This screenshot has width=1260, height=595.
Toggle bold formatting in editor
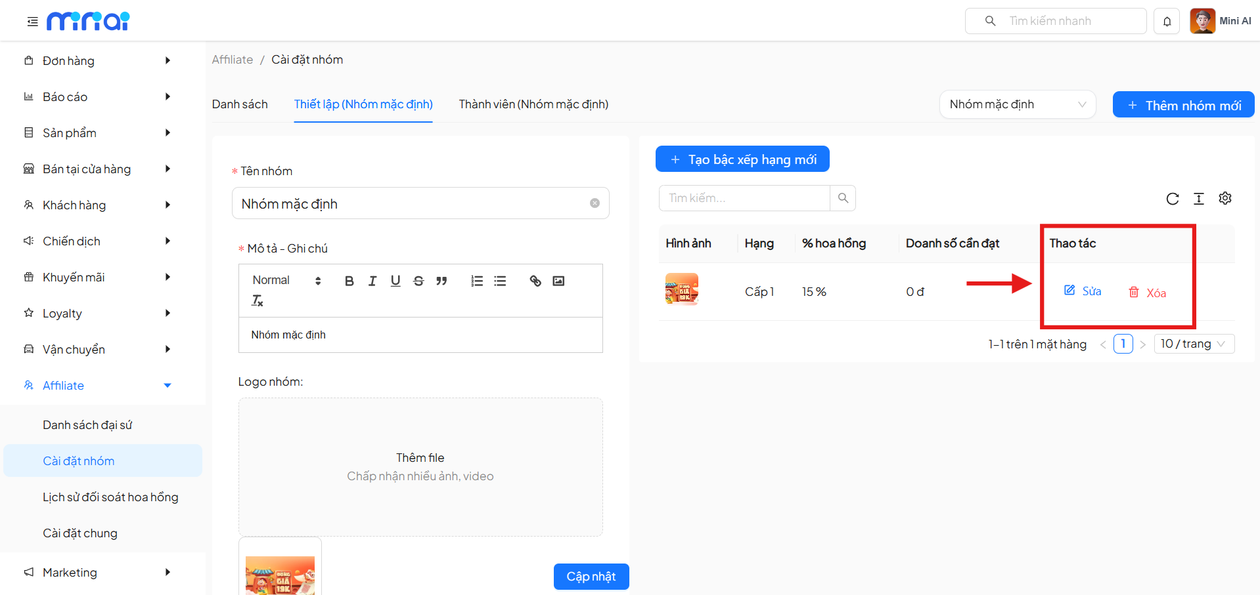349,281
